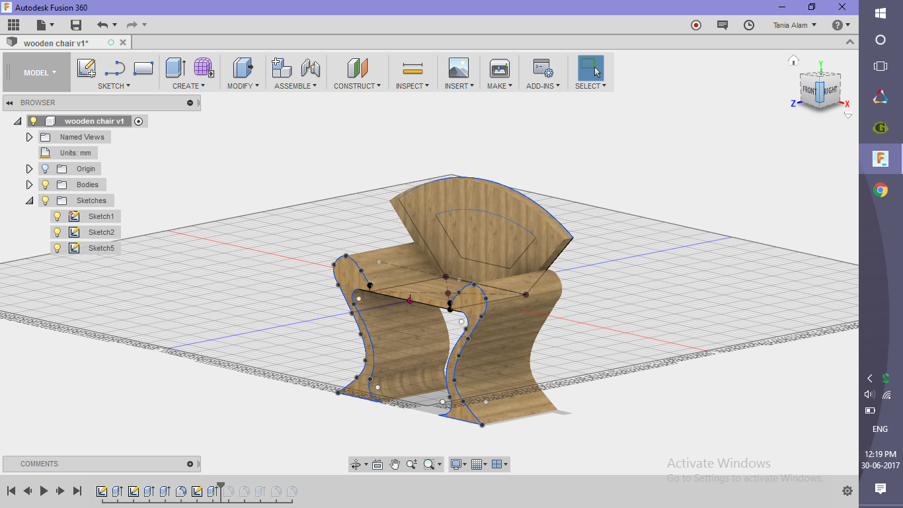Collapse the Sketches folder
Image resolution: width=903 pixels, height=508 pixels.
[29, 200]
